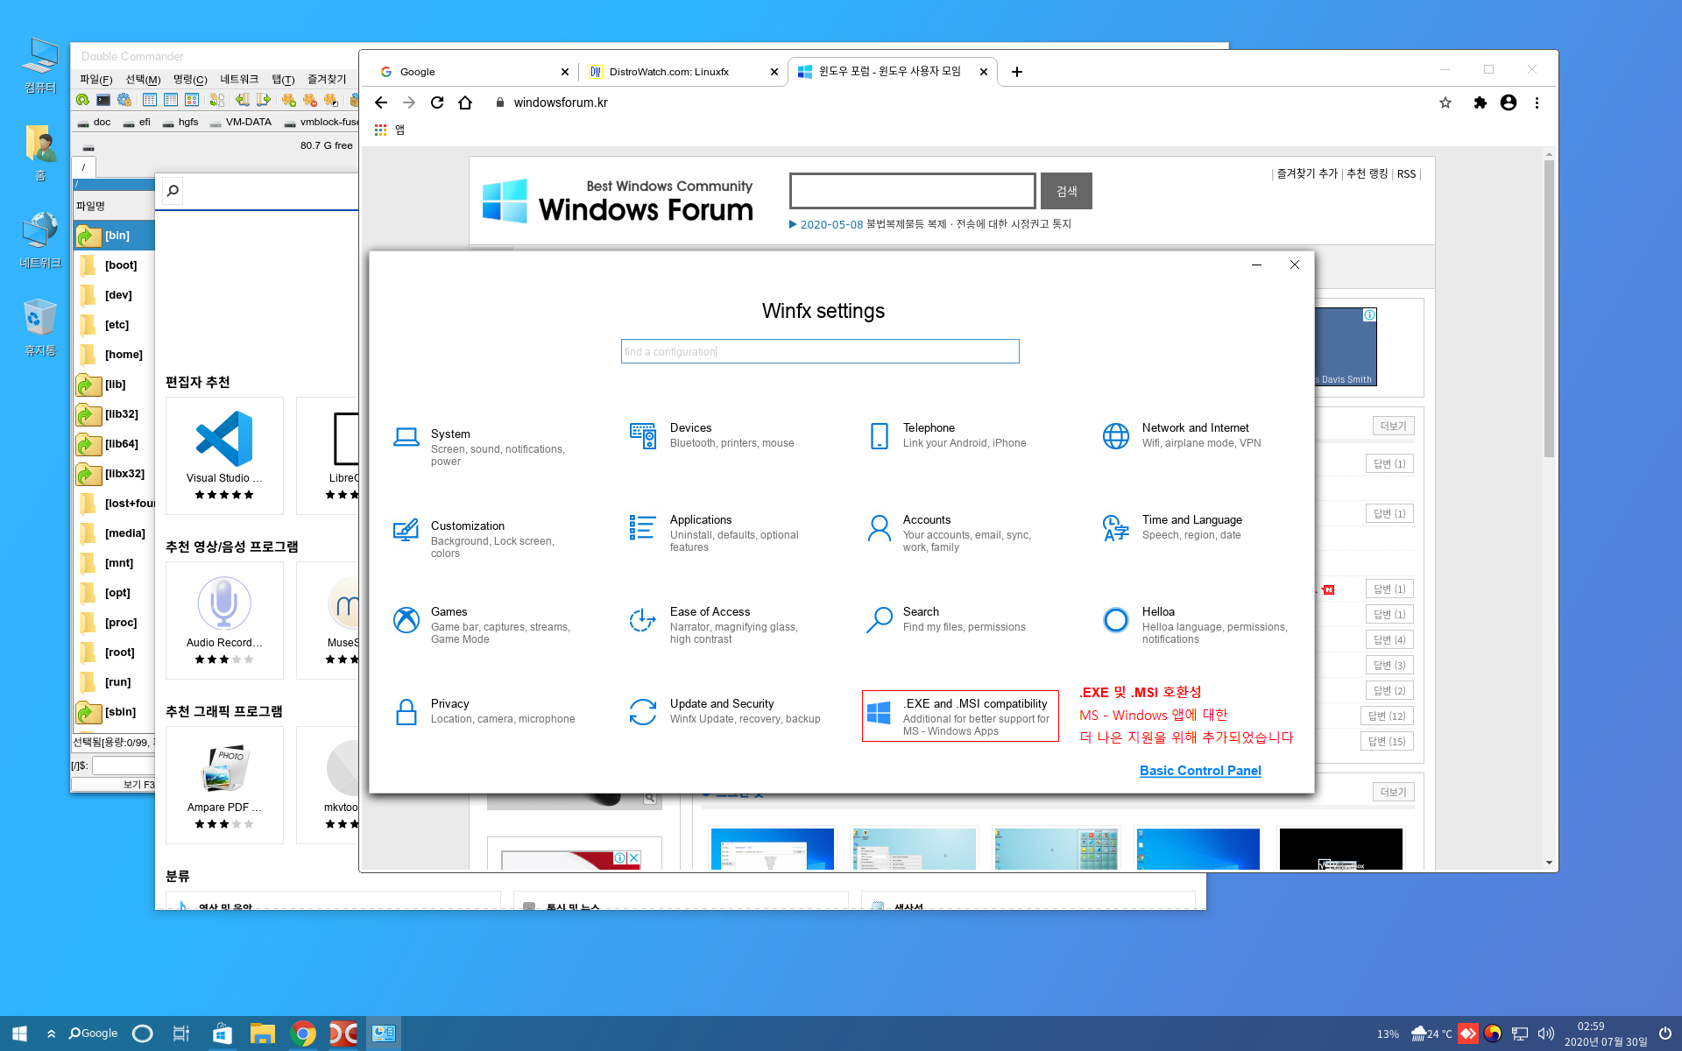Open Chrome from the taskbar

pos(303,1033)
